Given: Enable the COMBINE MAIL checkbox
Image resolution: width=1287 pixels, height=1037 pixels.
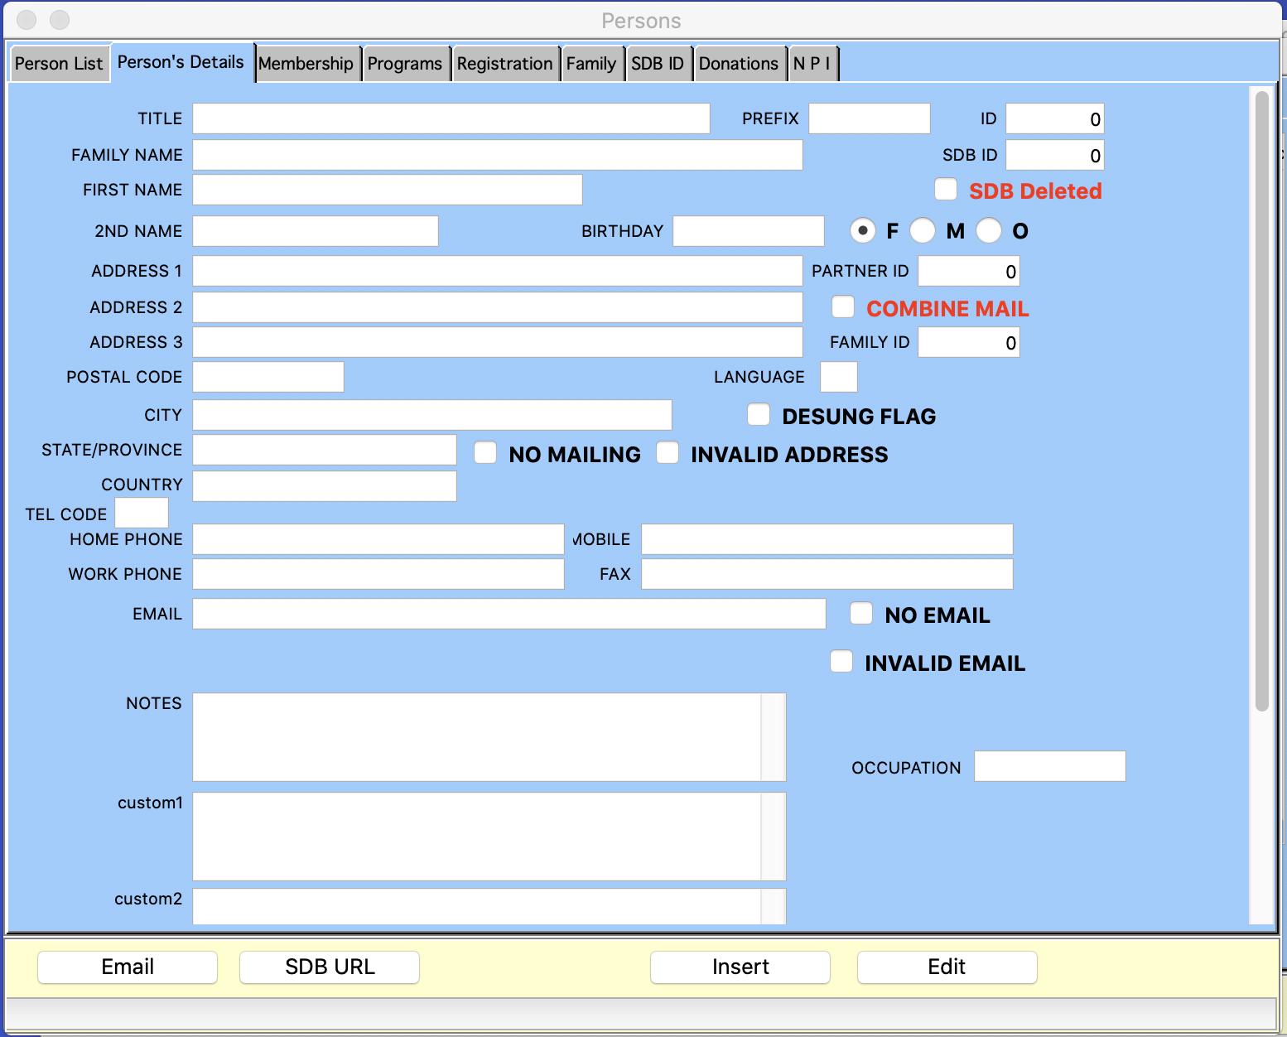Looking at the screenshot, I should pyautogui.click(x=843, y=307).
